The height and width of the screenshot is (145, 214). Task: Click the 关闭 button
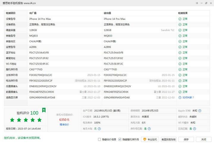(204, 139)
